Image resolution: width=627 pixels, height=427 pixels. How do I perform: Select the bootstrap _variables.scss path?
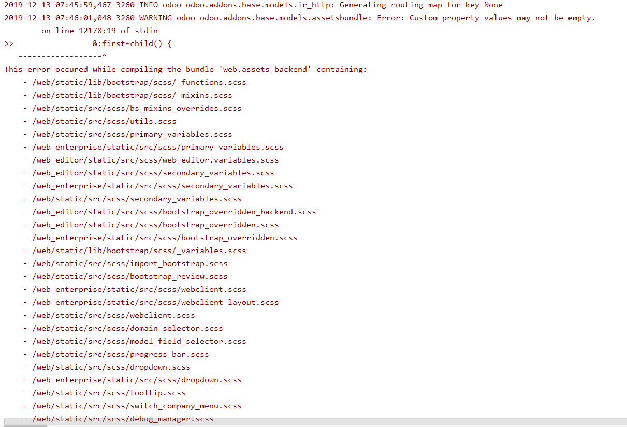point(139,251)
